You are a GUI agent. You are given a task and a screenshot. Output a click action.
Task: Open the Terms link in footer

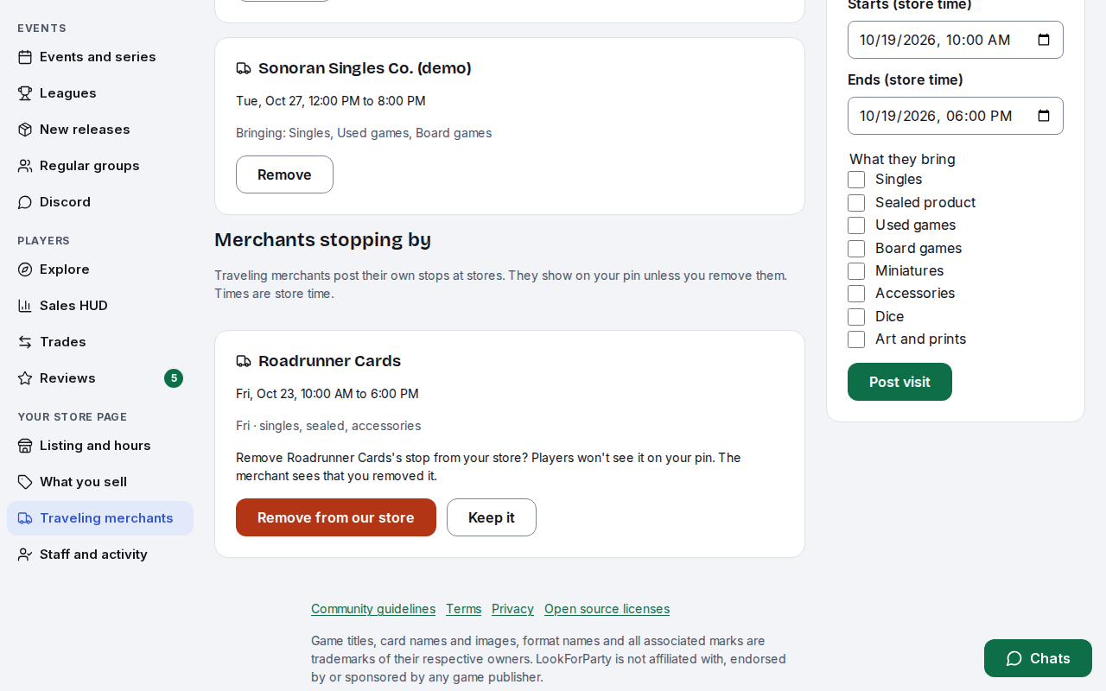point(464,609)
